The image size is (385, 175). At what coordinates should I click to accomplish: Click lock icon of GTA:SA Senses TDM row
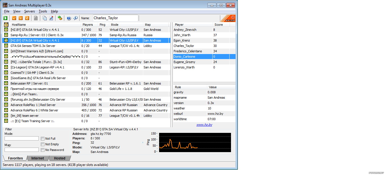point(6,46)
